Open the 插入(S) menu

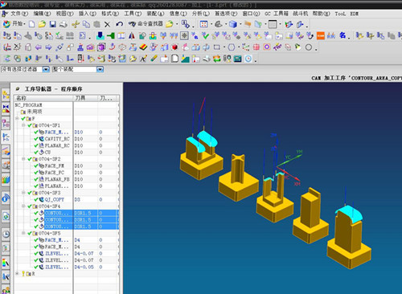pos(88,14)
